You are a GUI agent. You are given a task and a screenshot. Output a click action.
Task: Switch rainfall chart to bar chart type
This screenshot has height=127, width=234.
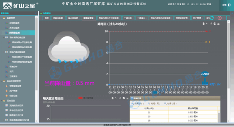211,24
